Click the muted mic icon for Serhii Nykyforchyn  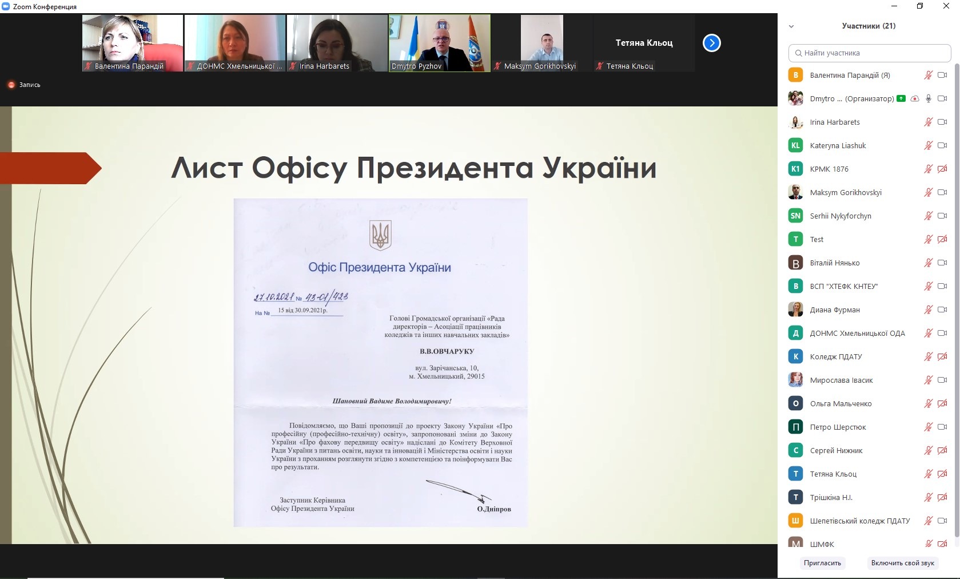click(x=928, y=216)
